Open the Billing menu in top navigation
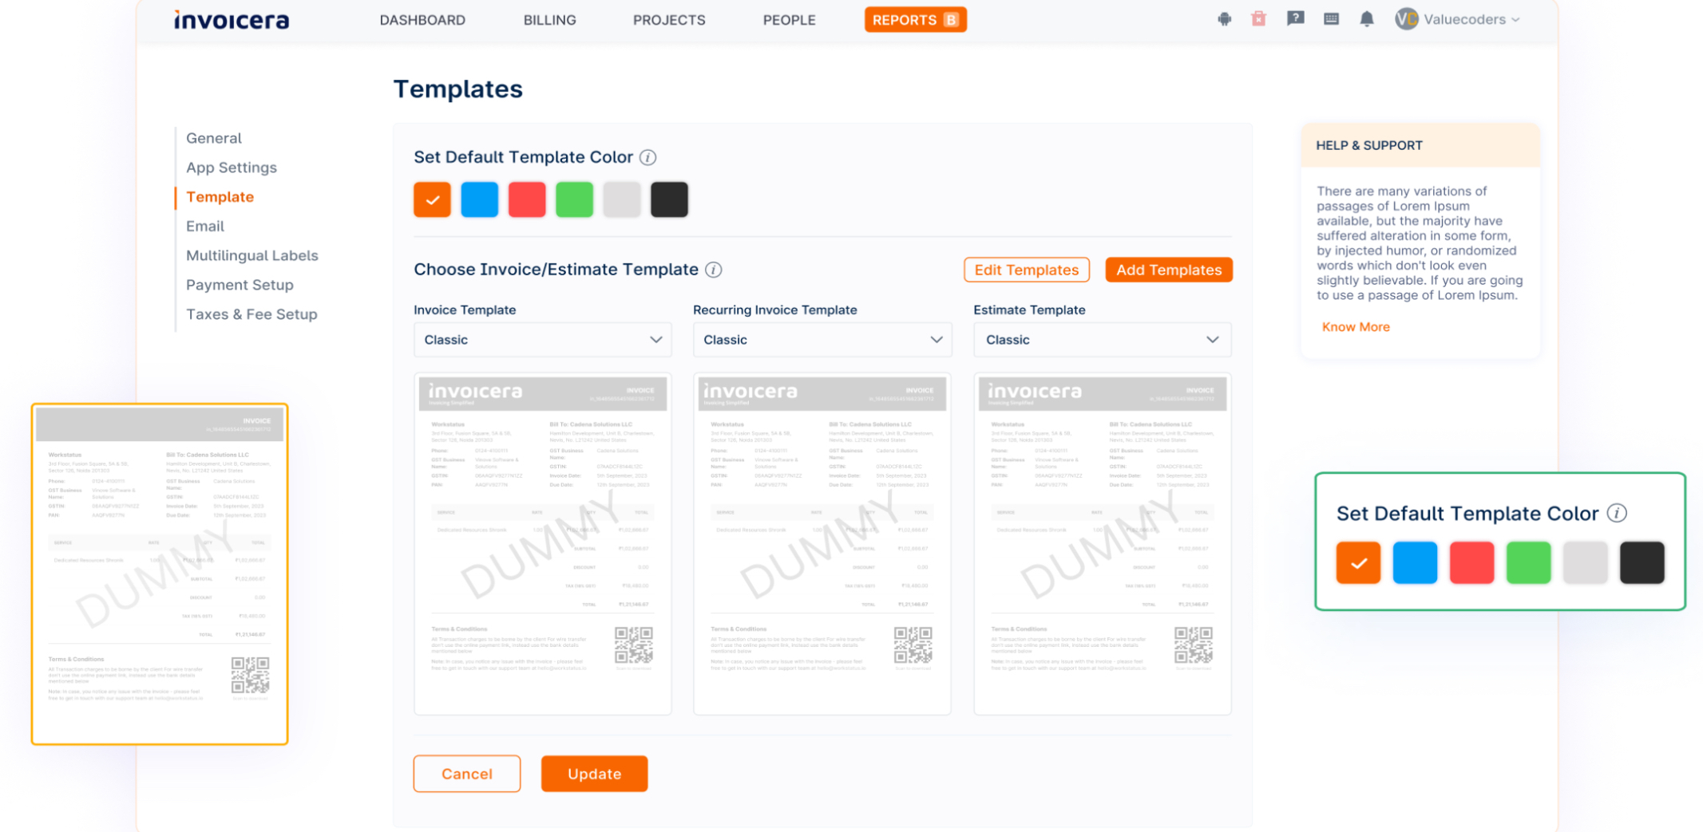Image resolution: width=1703 pixels, height=832 pixels. click(549, 20)
